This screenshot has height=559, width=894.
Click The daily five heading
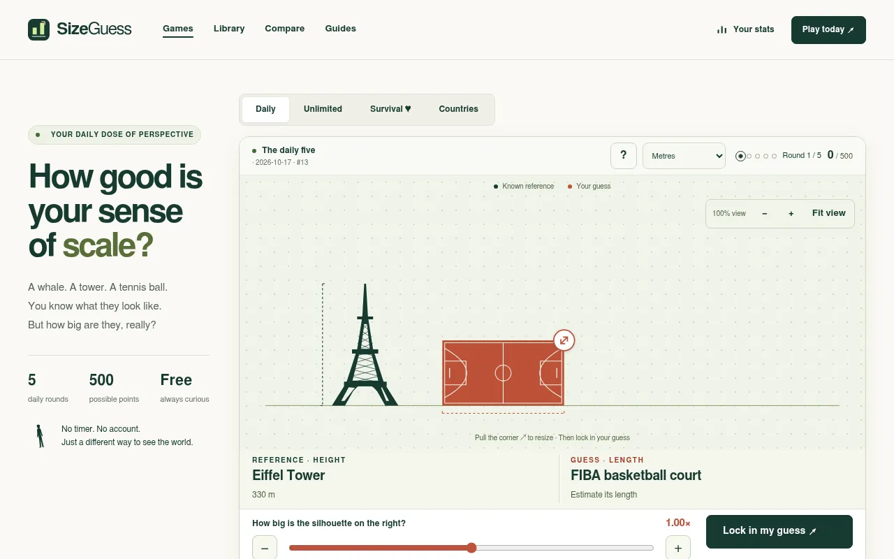pos(288,150)
